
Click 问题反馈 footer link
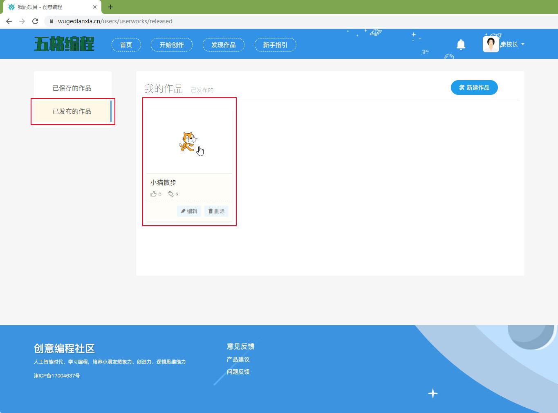click(x=238, y=372)
